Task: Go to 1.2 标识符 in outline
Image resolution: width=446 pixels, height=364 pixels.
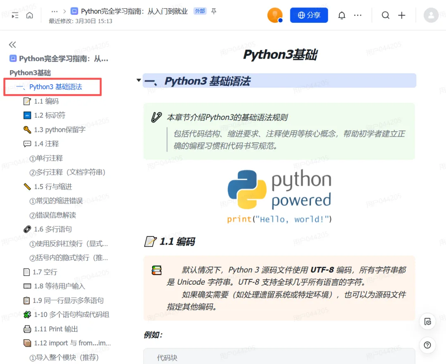Action: 44,115
